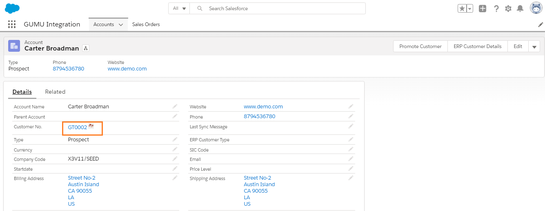The image size is (545, 211).
Task: Click the Promote Customer button
Action: (420, 46)
